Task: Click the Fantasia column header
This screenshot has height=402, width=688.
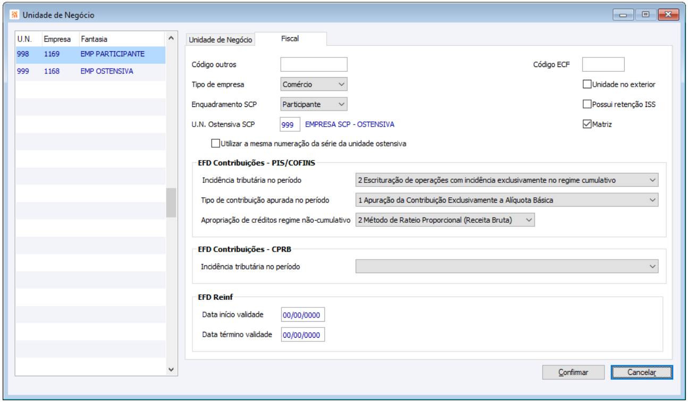Action: click(94, 39)
